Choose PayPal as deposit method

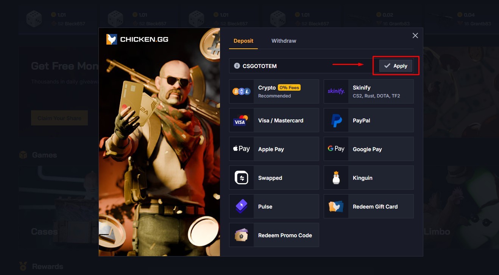[x=369, y=120]
